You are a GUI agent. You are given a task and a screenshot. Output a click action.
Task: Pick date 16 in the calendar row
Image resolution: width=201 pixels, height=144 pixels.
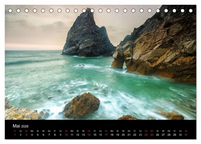coord(100,135)
